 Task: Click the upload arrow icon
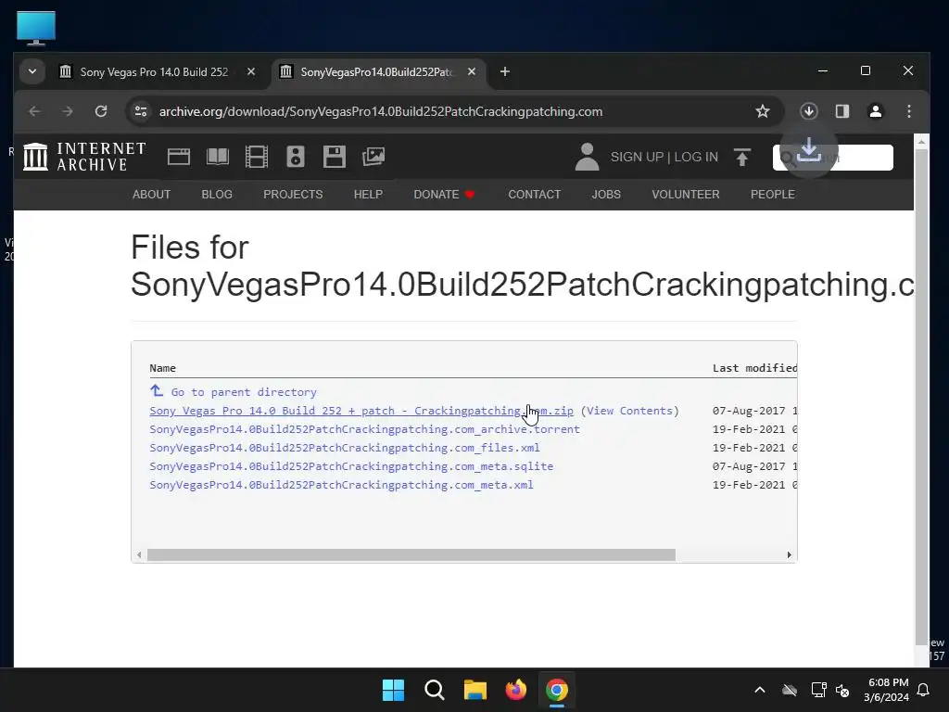point(742,157)
